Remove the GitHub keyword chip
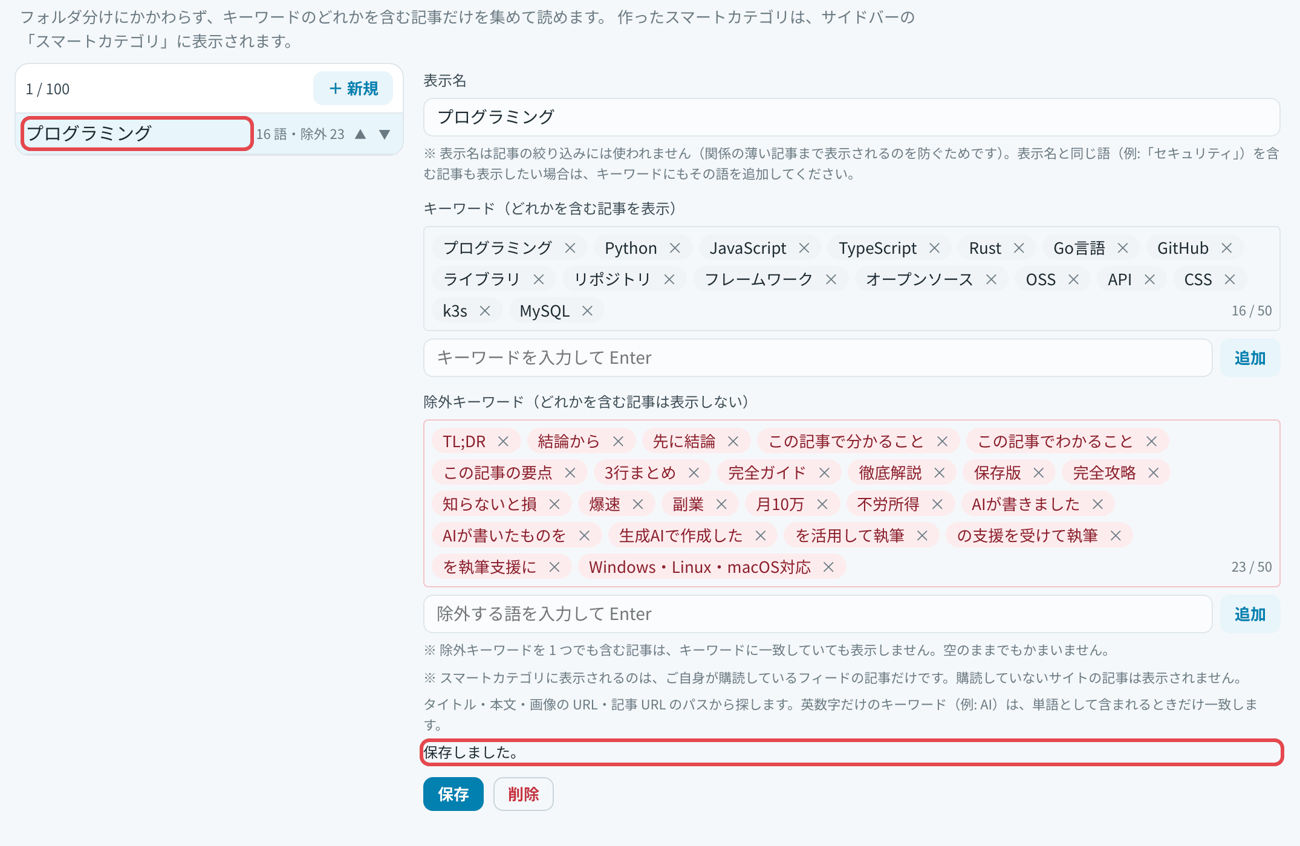Image resolution: width=1300 pixels, height=846 pixels. pos(1226,248)
